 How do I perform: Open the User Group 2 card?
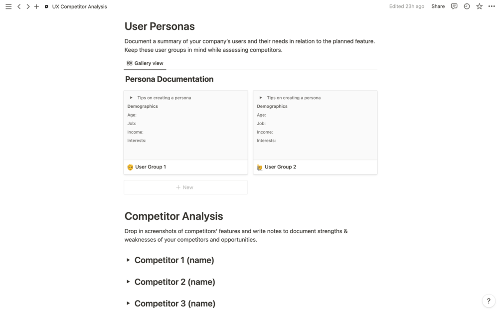click(280, 167)
